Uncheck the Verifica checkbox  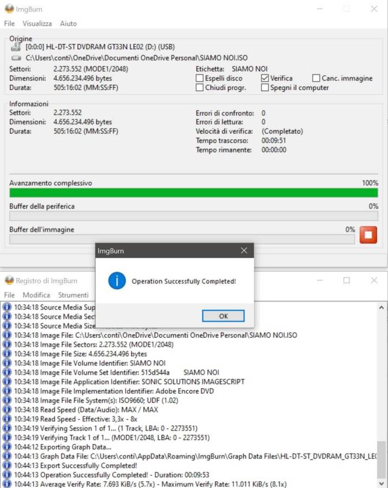(265, 78)
